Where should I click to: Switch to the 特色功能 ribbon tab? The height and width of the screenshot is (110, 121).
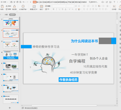(77, 2)
